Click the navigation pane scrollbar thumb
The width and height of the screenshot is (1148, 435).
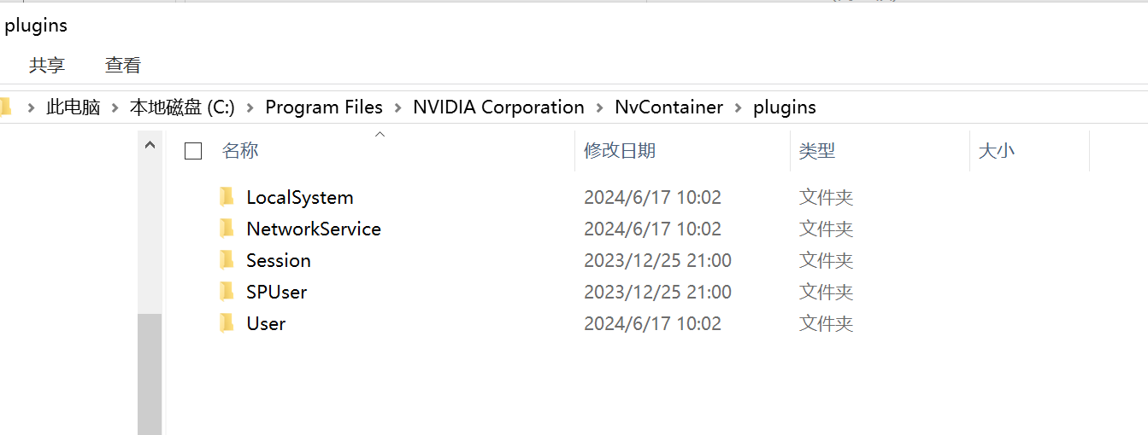(x=150, y=374)
